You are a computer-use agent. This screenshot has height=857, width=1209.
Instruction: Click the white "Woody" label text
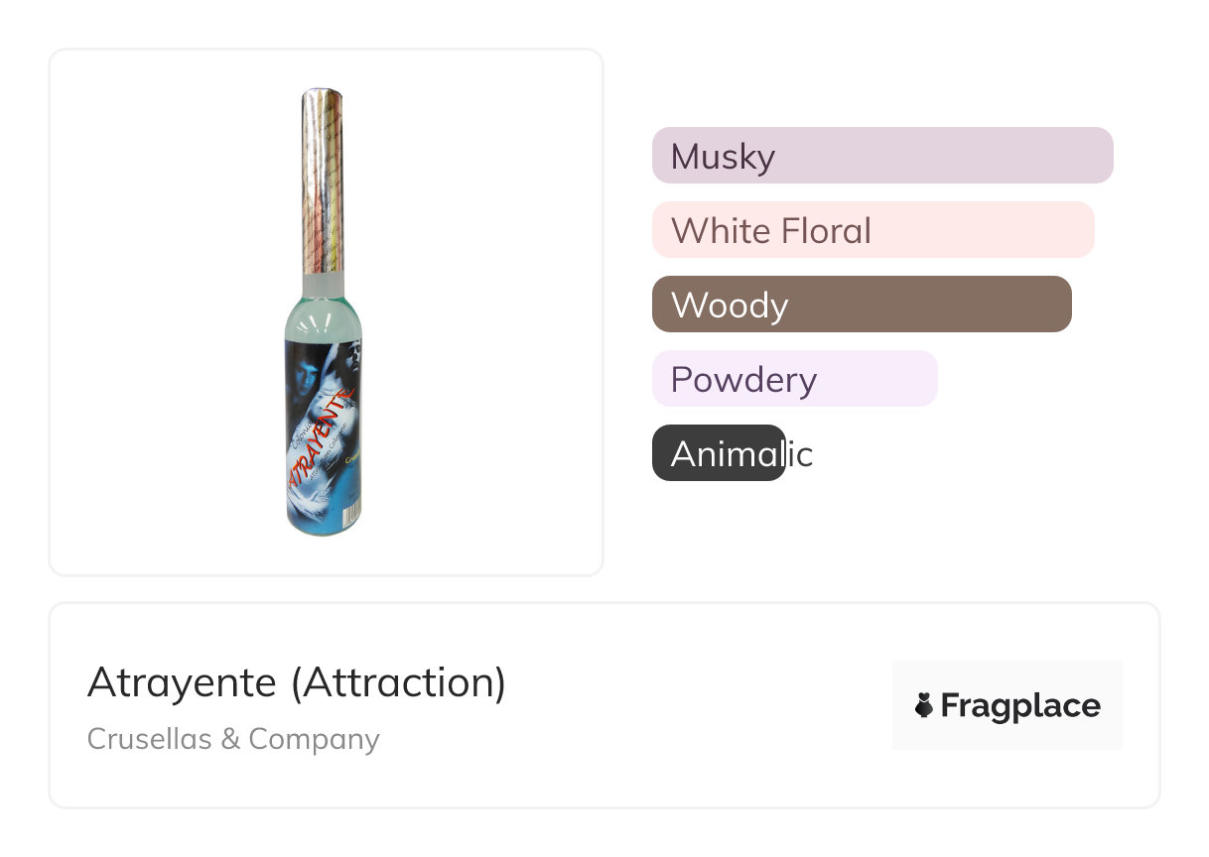click(730, 306)
